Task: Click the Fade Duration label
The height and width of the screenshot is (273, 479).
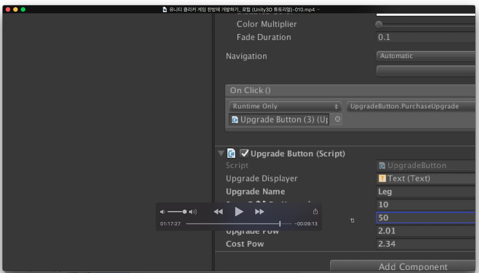Action: [264, 37]
